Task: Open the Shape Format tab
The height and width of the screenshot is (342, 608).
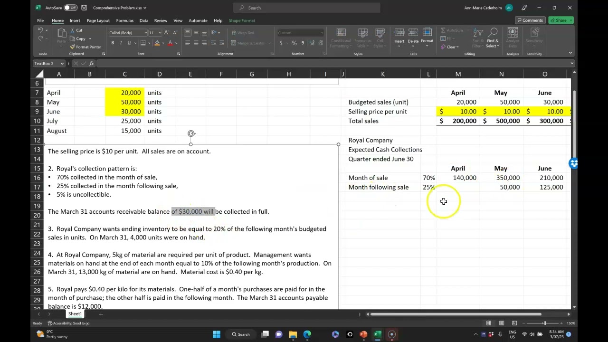Action: pyautogui.click(x=242, y=20)
